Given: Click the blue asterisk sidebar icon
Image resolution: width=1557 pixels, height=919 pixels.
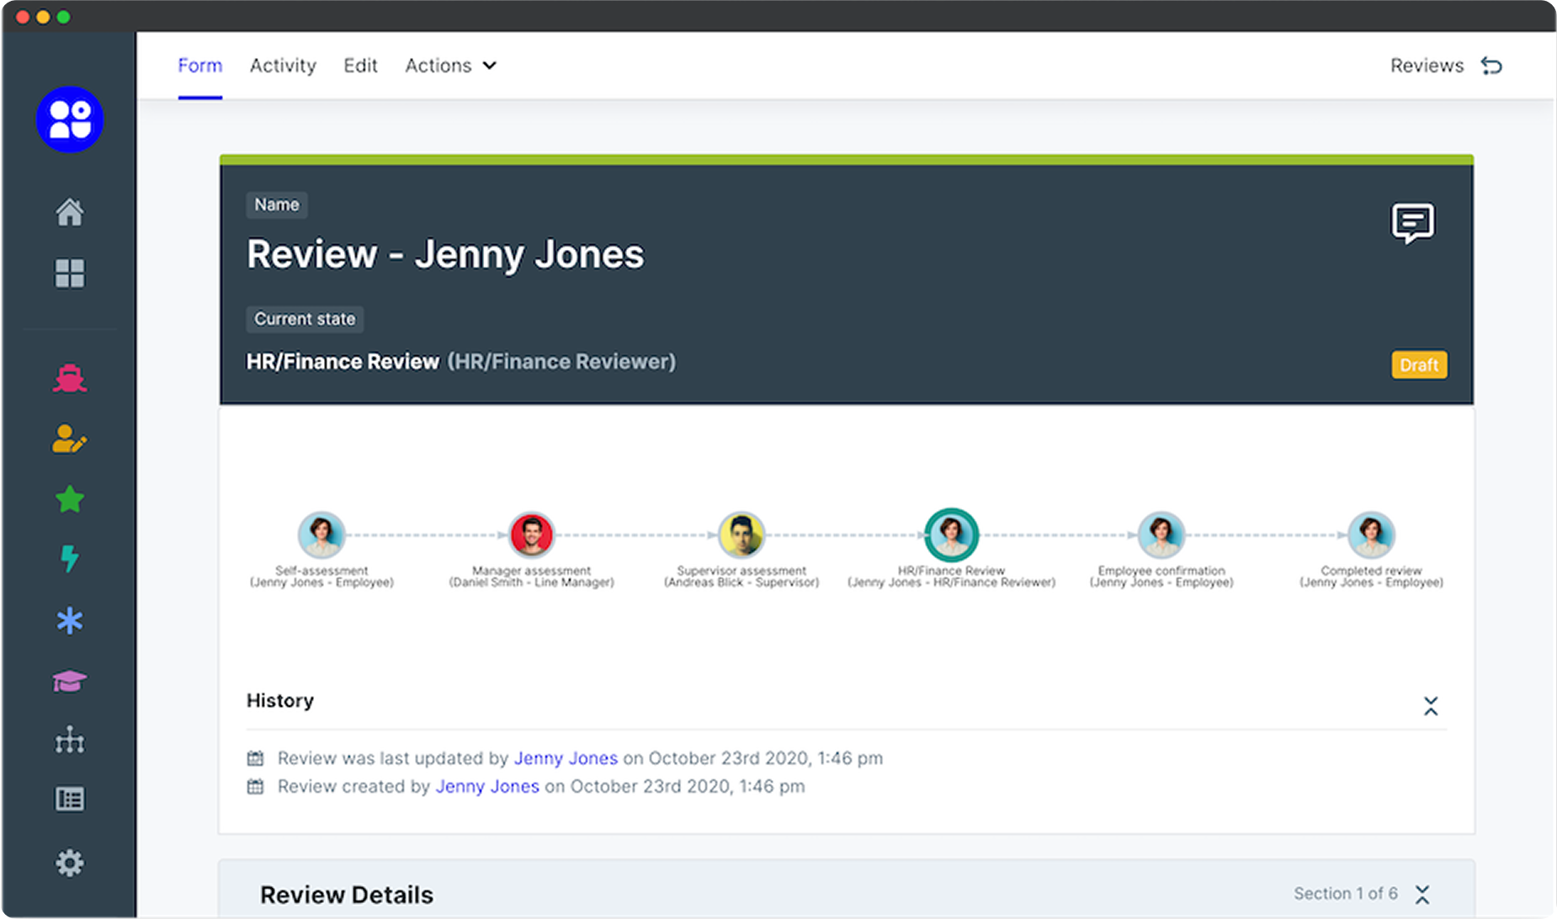Looking at the screenshot, I should tap(70, 621).
